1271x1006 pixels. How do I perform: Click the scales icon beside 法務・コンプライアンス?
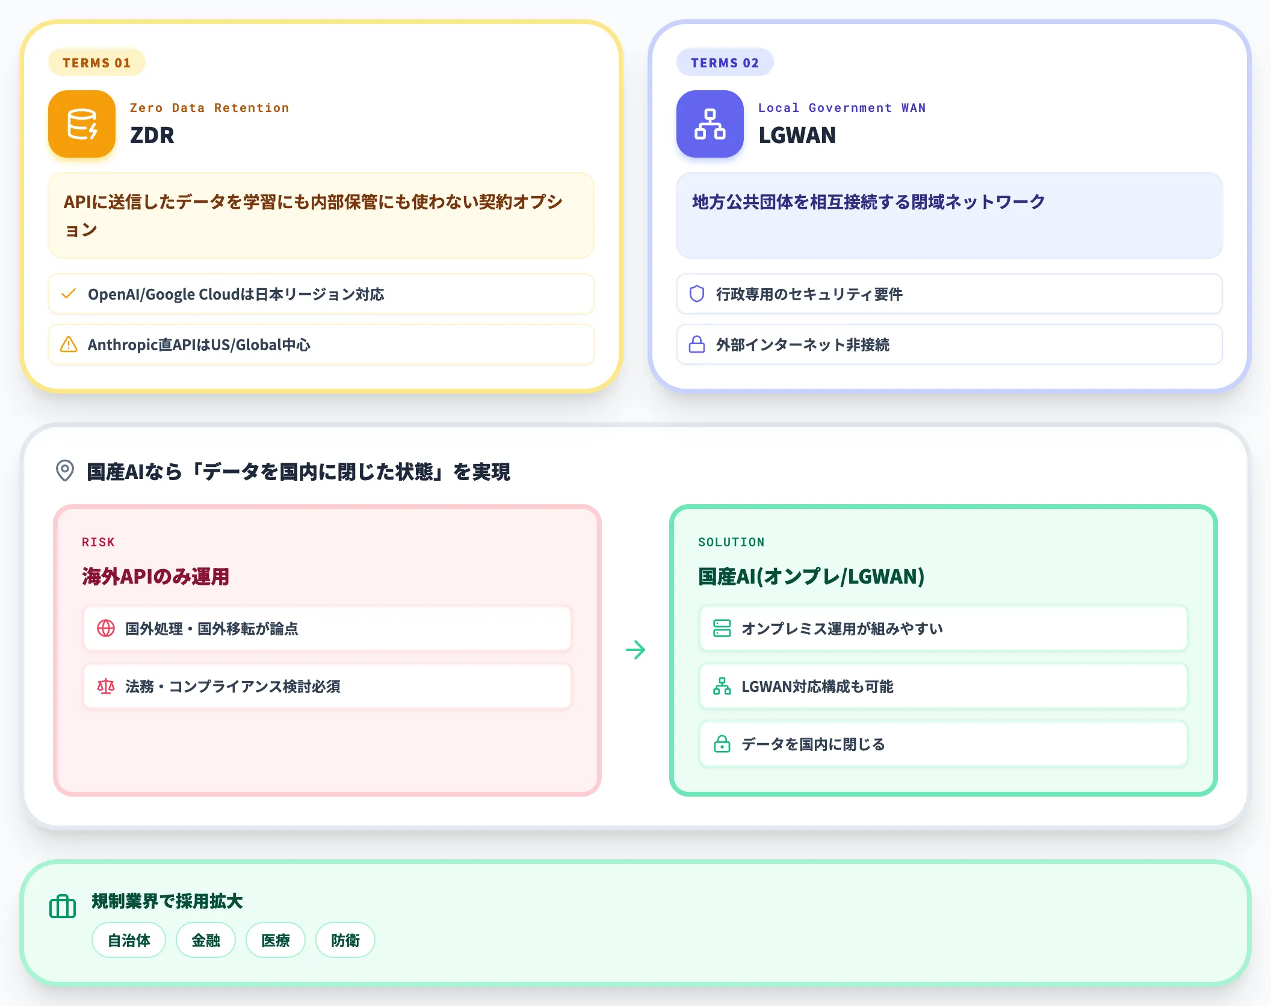[106, 686]
